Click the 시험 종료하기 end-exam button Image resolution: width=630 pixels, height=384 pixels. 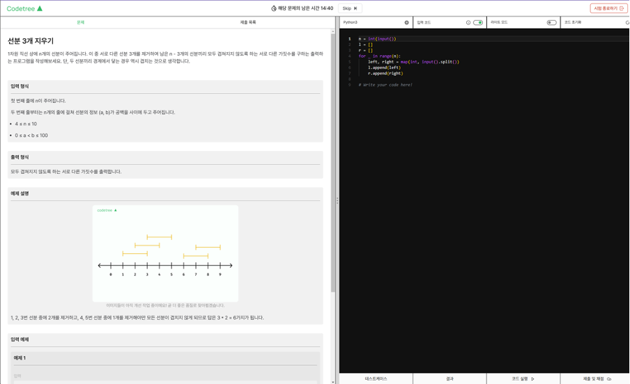click(608, 8)
